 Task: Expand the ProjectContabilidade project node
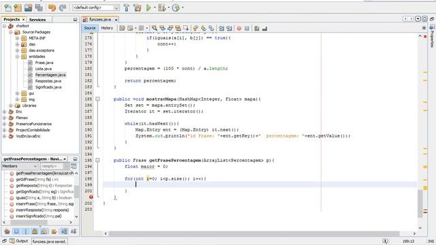click(x=5, y=130)
